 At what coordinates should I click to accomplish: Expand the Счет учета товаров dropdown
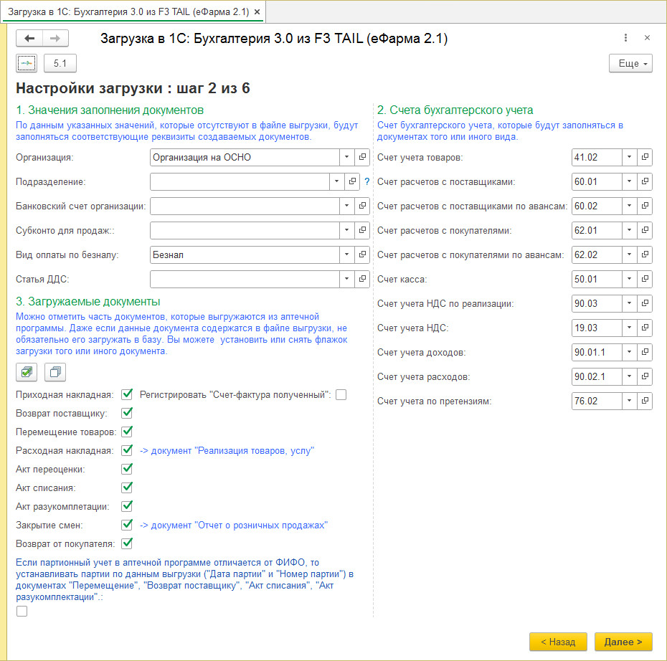click(630, 157)
